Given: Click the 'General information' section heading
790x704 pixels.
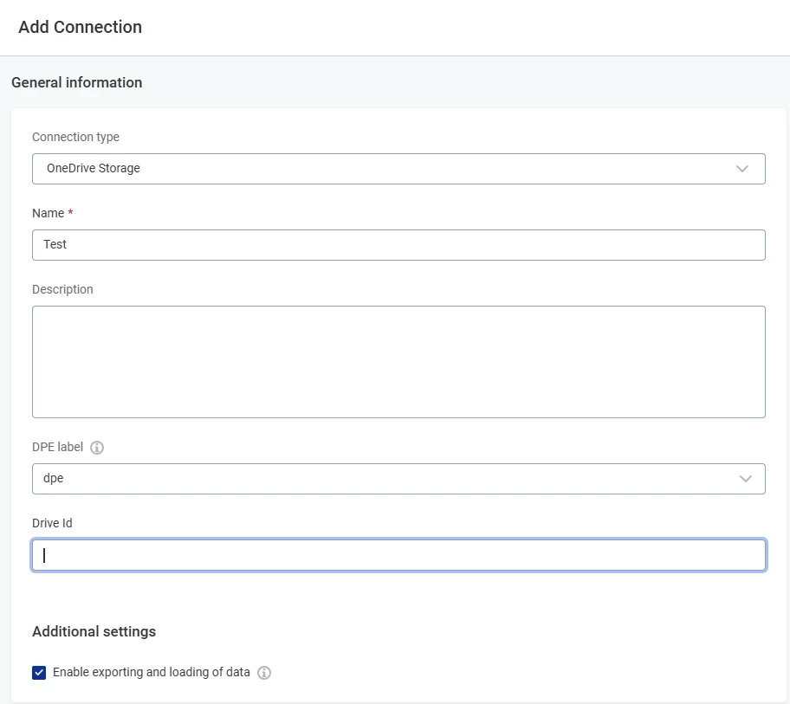Looking at the screenshot, I should pyautogui.click(x=76, y=83).
